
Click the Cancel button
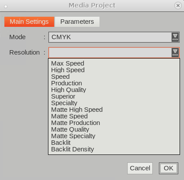(x=140, y=168)
